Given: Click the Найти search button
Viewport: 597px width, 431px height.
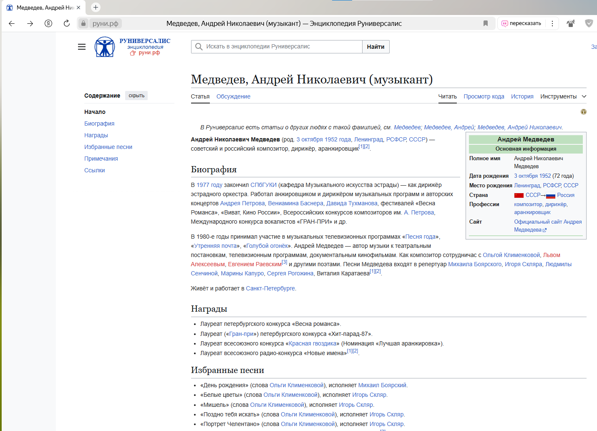Looking at the screenshot, I should point(376,47).
